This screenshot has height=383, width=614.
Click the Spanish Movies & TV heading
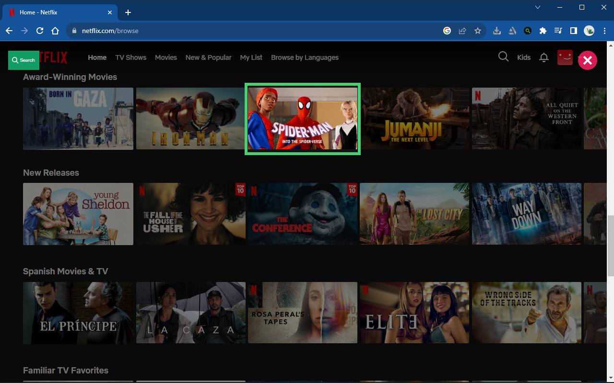pos(66,271)
